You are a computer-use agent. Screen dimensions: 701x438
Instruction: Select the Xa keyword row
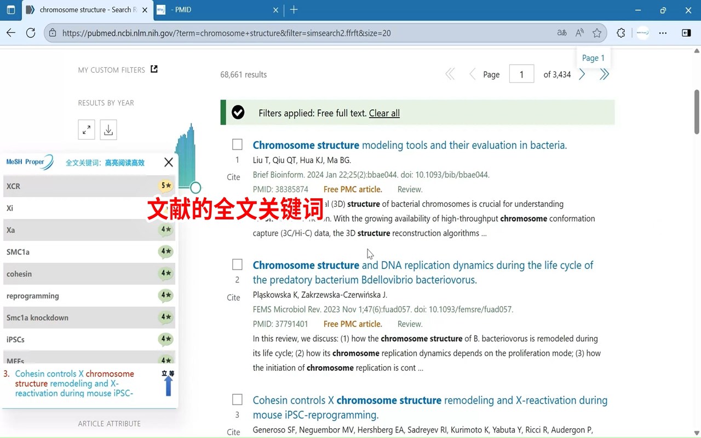(x=89, y=230)
